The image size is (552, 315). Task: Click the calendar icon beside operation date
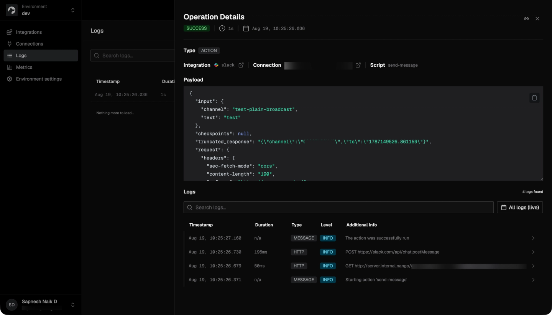[x=246, y=28]
